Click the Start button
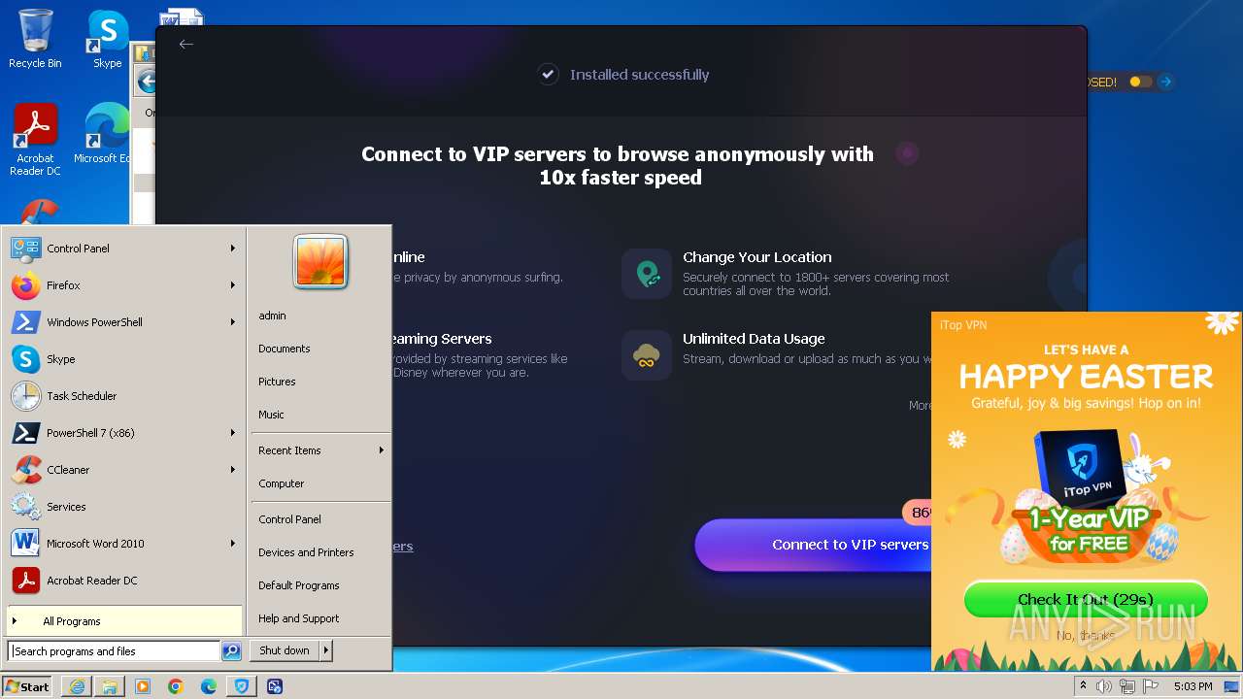Viewport: 1243px width, 699px height. 27,686
